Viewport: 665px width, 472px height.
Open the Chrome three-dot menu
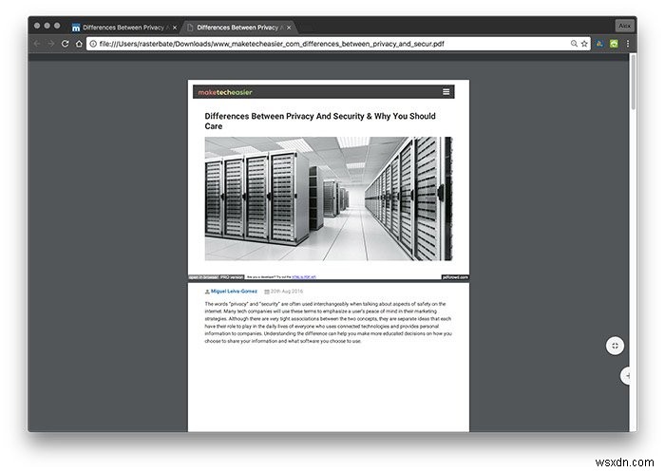coord(628,44)
